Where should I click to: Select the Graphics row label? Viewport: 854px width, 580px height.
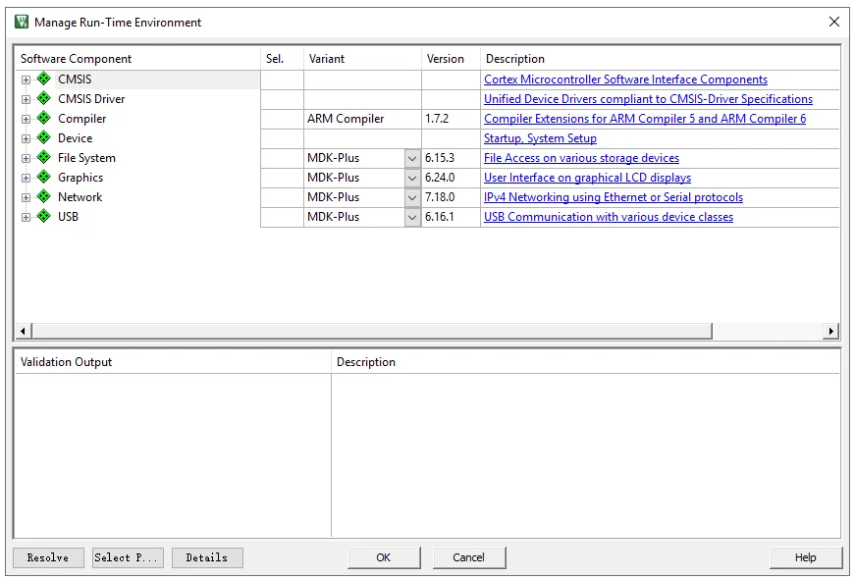click(80, 177)
